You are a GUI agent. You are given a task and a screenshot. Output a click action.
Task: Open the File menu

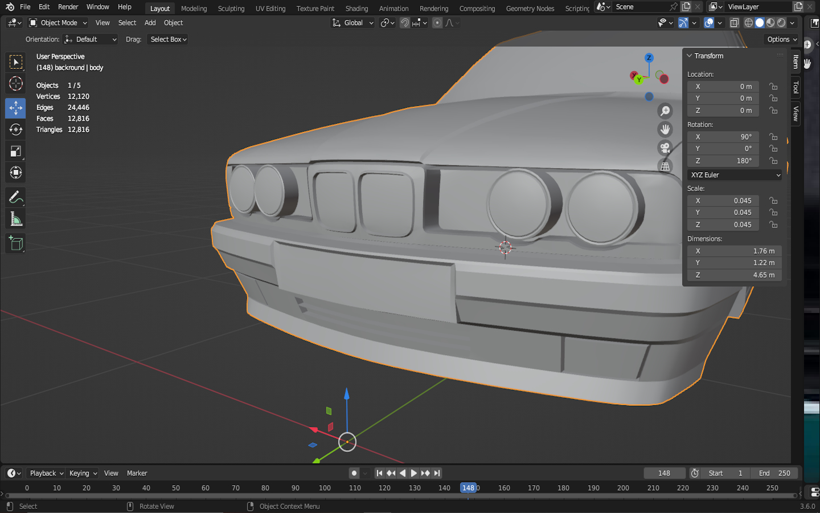coord(25,7)
